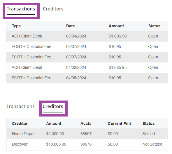Select Transactions tab in lower panel
This screenshot has height=154, width=172.
pos(20,106)
